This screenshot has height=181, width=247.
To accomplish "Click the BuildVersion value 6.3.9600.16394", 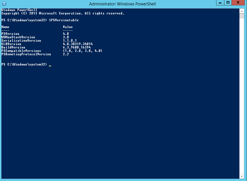I will tap(77, 47).
